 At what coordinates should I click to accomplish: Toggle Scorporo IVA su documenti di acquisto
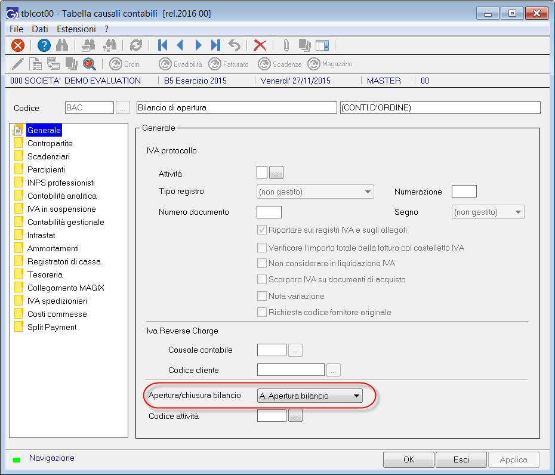tap(261, 280)
